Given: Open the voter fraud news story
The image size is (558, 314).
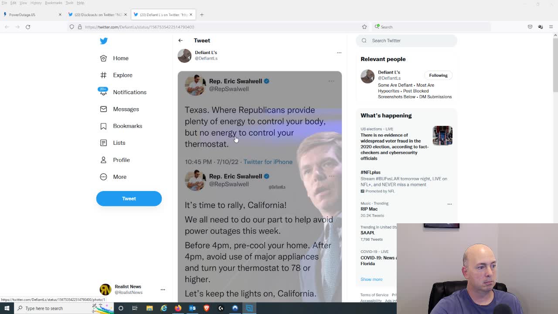Looking at the screenshot, I should pos(395,147).
